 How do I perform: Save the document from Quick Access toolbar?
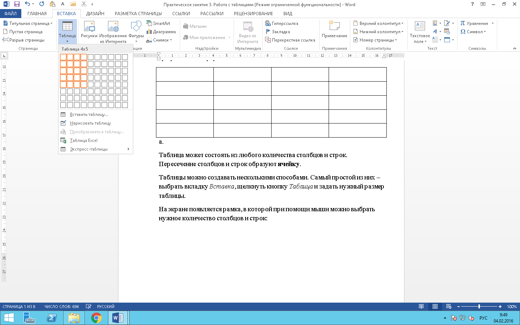point(17,4)
